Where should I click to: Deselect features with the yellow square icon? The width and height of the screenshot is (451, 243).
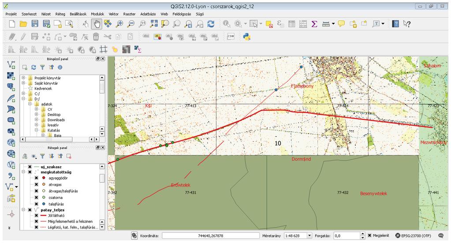tap(269, 24)
